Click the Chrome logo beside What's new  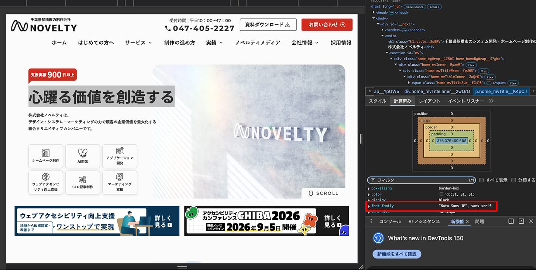[378, 238]
